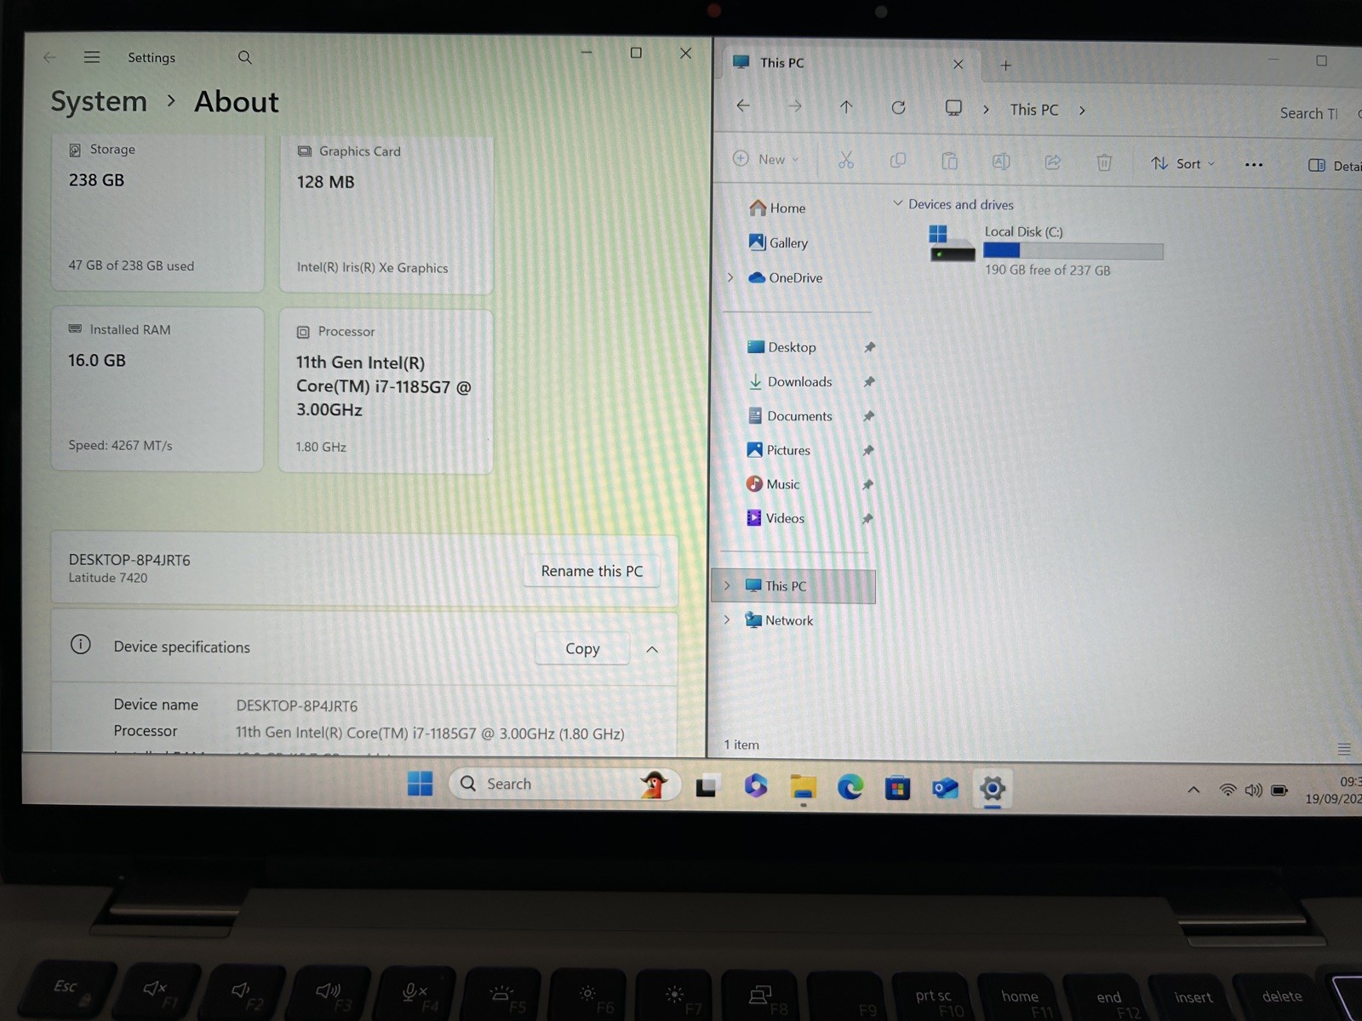This screenshot has width=1362, height=1021.
Task: Open Microsoft Edge from the taskbar
Action: pos(850,787)
